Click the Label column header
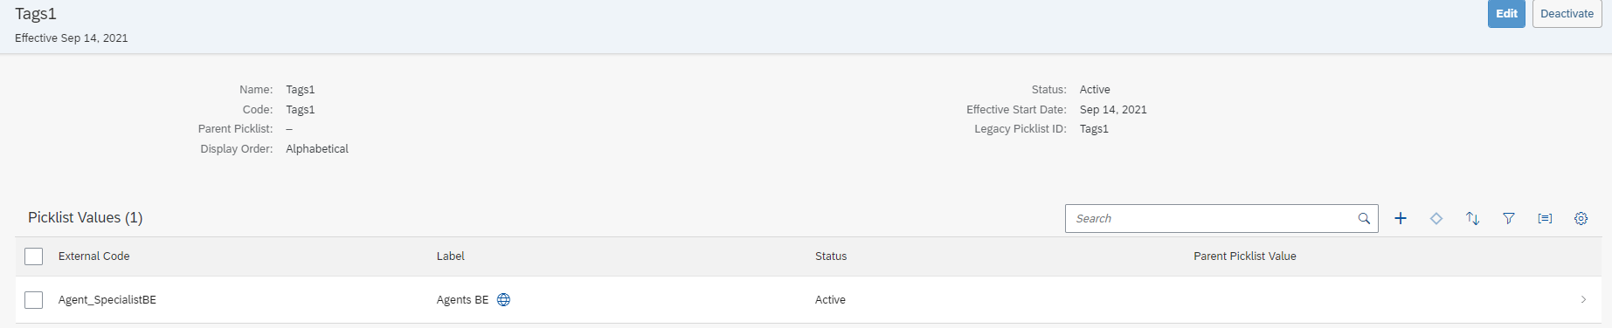 [451, 256]
